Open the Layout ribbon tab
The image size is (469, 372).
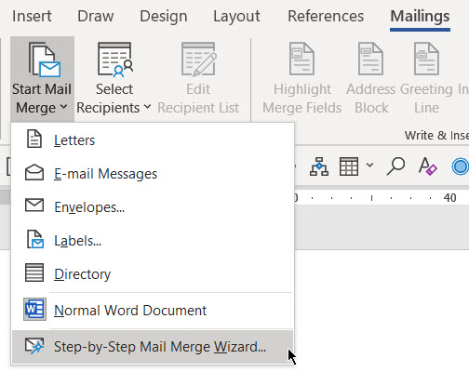[x=236, y=16]
